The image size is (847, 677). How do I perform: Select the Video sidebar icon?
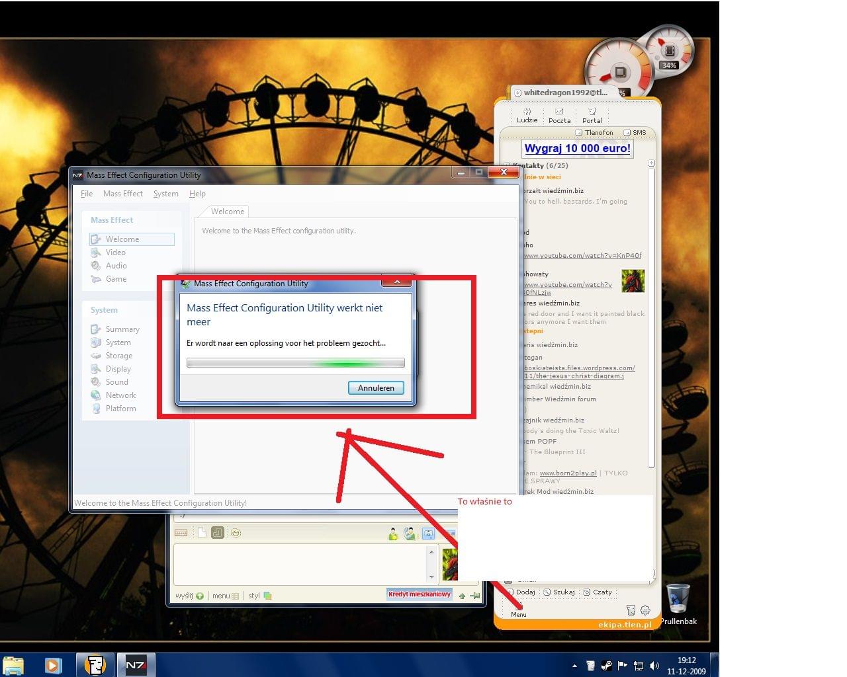[x=96, y=253]
